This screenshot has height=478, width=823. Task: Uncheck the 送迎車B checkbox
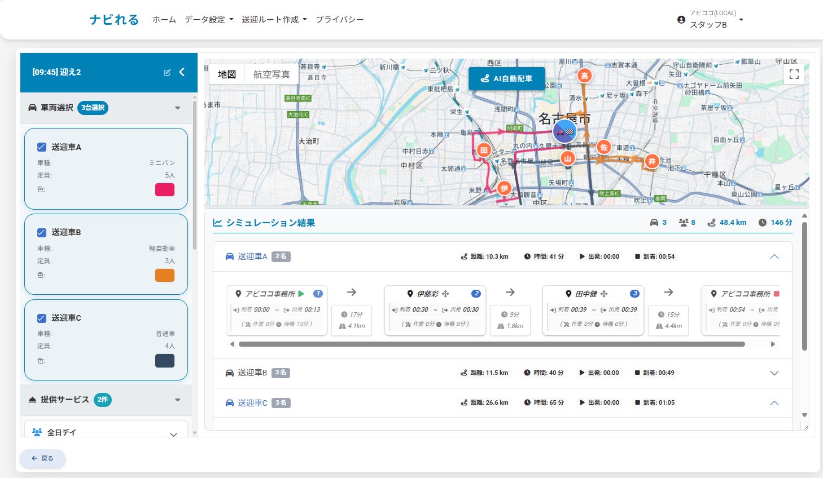click(41, 232)
